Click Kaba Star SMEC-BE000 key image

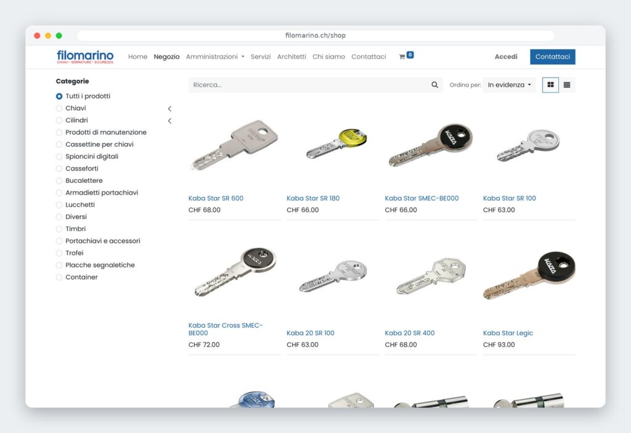(430, 145)
